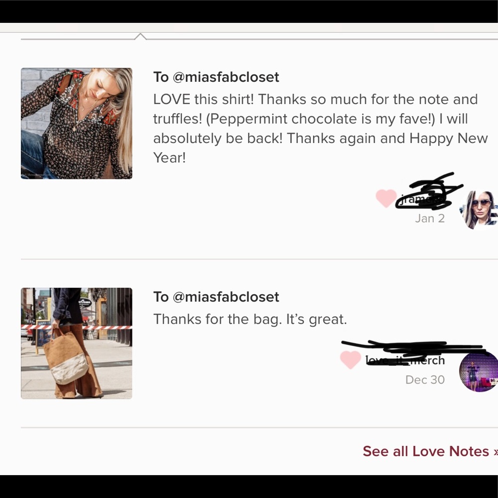Click the upward caret pointer above the notes

point(140,36)
